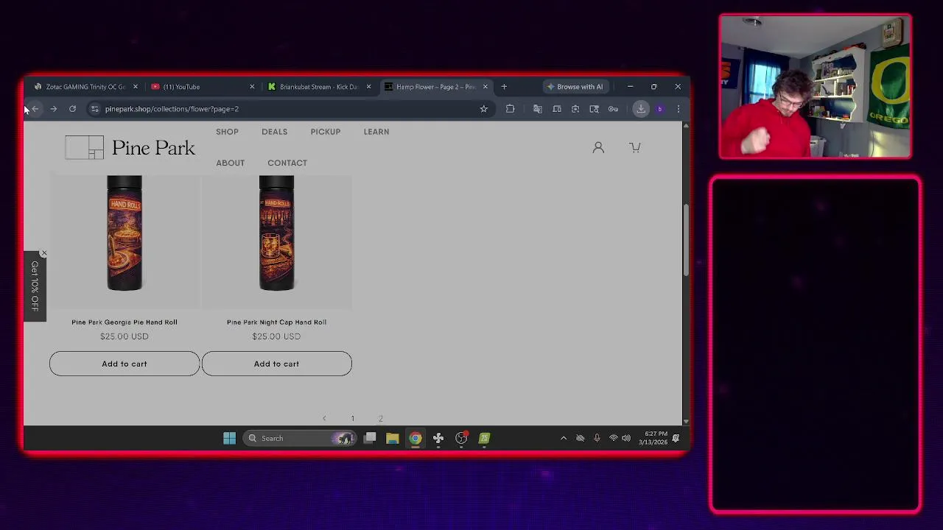The image size is (943, 530).
Task: Bookmark this page with the star icon
Action: click(x=483, y=109)
